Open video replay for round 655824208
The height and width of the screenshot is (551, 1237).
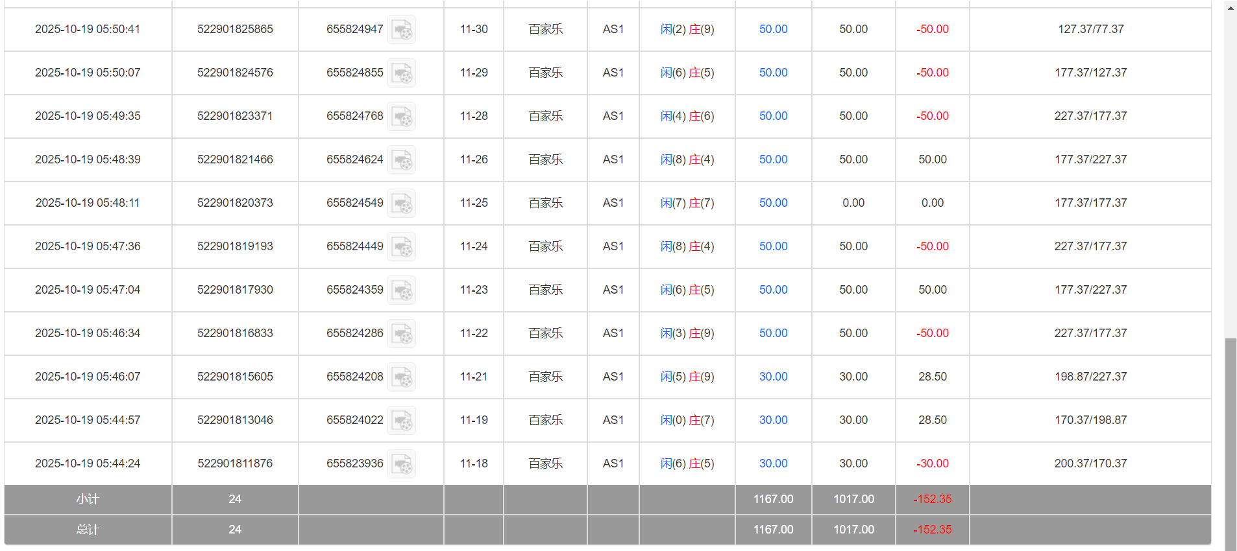pos(401,377)
